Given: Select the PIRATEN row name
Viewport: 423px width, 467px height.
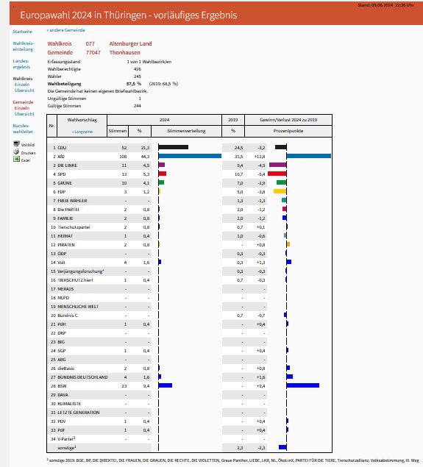Looking at the screenshot, I should (x=66, y=245).
